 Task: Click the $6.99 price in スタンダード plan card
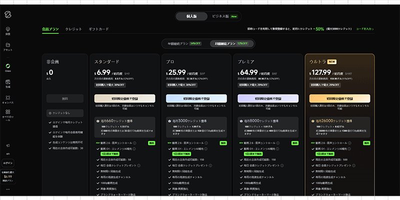(102, 72)
